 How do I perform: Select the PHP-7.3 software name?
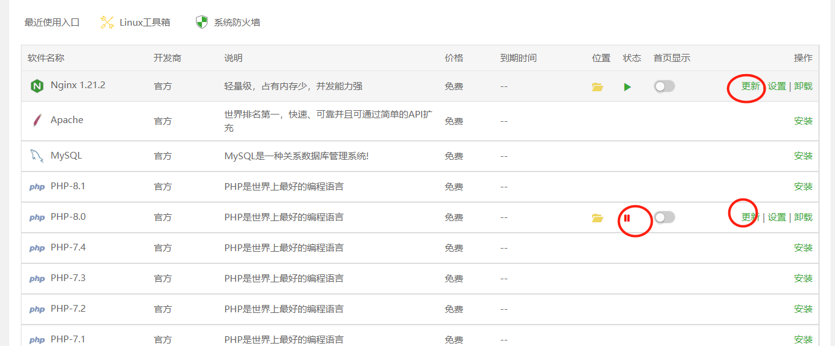[x=68, y=278]
